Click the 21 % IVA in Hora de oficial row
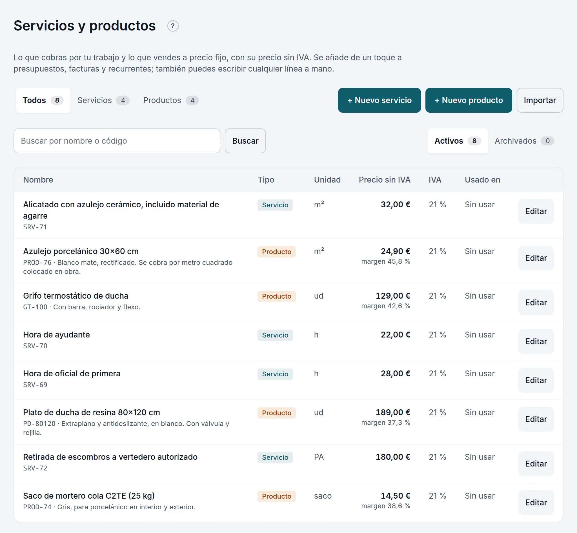 point(437,374)
